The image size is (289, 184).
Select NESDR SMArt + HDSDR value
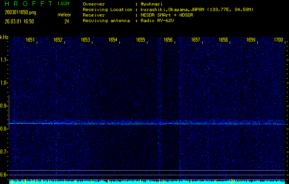pos(167,15)
